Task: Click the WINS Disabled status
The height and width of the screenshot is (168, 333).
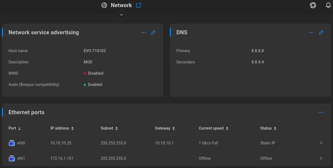Action: [x=94, y=73]
